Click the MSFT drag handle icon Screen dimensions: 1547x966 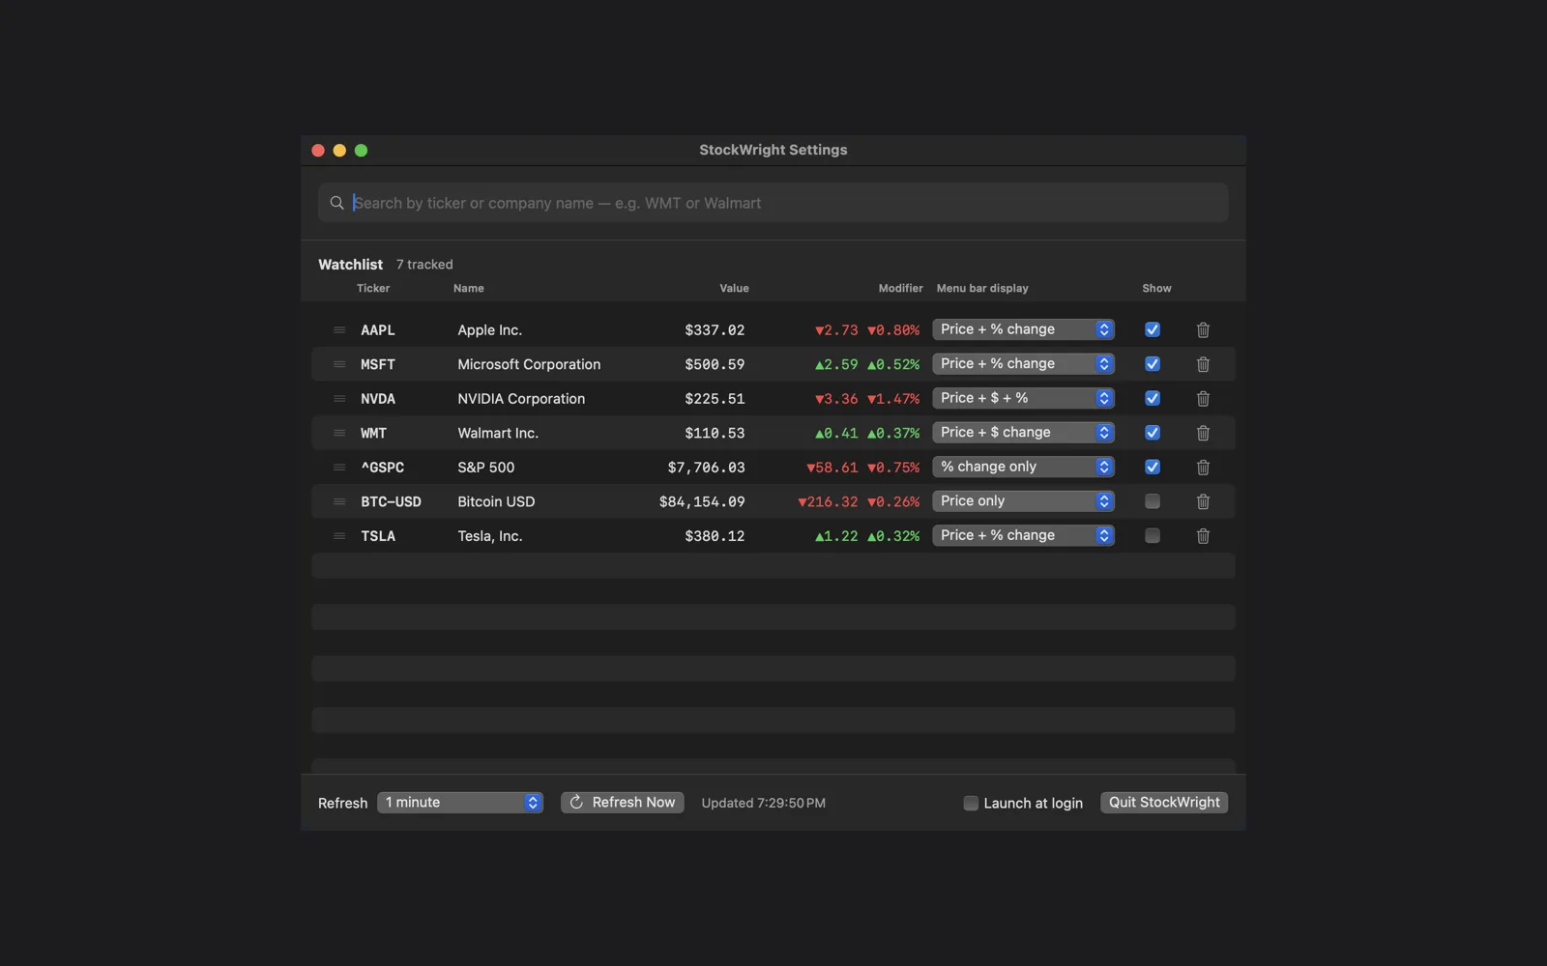click(339, 364)
